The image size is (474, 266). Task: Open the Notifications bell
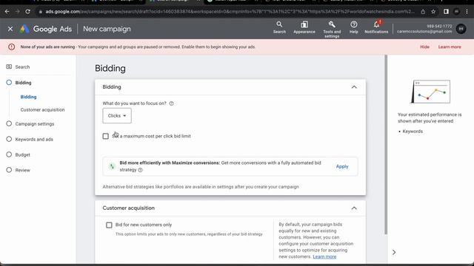coord(376,27)
